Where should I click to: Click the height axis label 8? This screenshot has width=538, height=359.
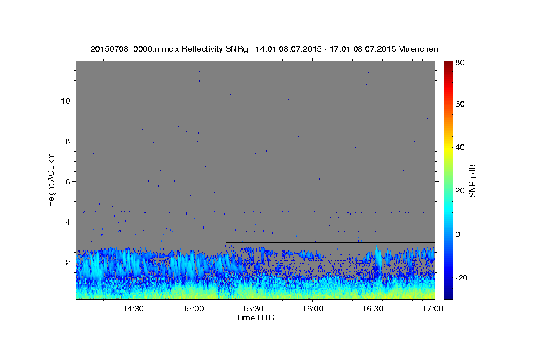68,141
